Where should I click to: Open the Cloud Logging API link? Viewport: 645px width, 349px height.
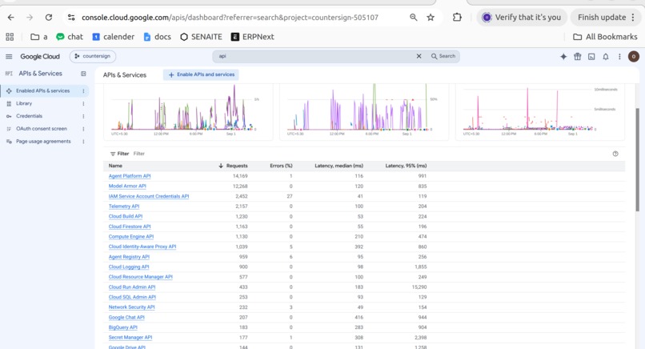[129, 267]
